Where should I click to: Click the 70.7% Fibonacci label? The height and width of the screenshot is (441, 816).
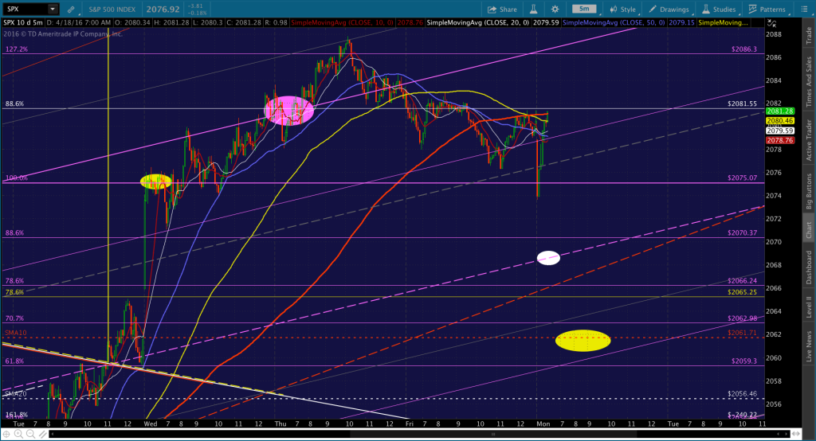14,318
